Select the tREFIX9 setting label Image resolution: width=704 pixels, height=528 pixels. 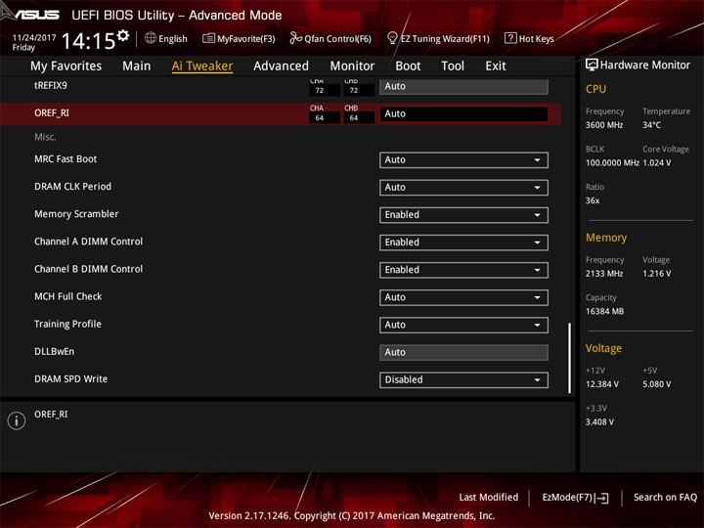coord(51,85)
